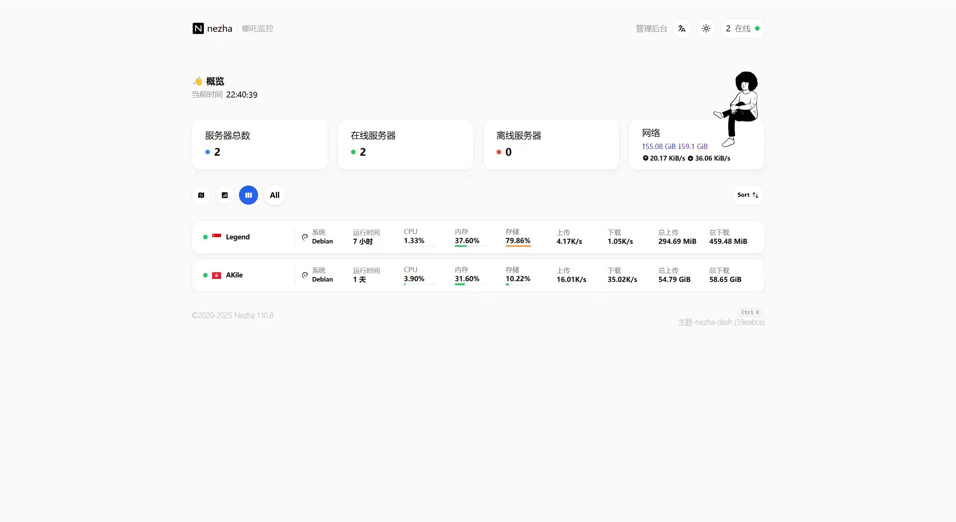The height and width of the screenshot is (522, 956).
Task: Open the language switcher icon
Action: pyautogui.click(x=682, y=28)
